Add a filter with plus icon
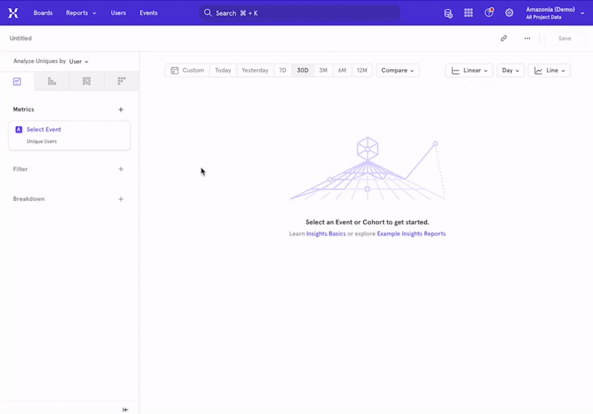The height and width of the screenshot is (414, 593). (121, 169)
